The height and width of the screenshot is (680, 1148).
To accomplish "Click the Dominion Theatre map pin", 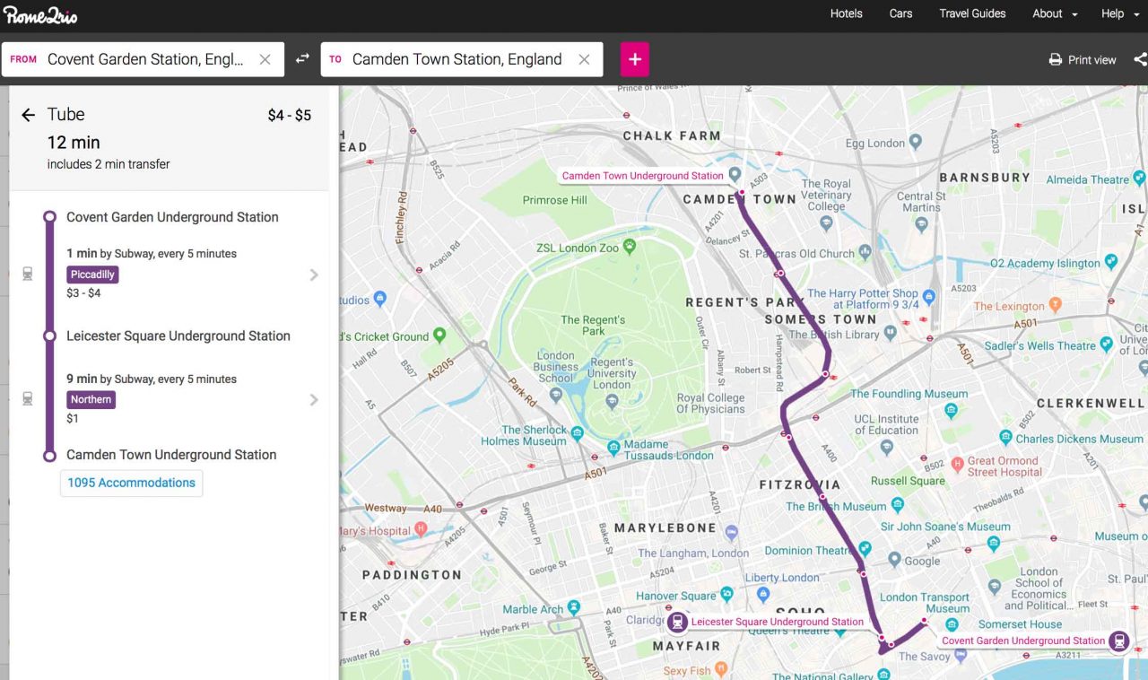I will pos(865,548).
